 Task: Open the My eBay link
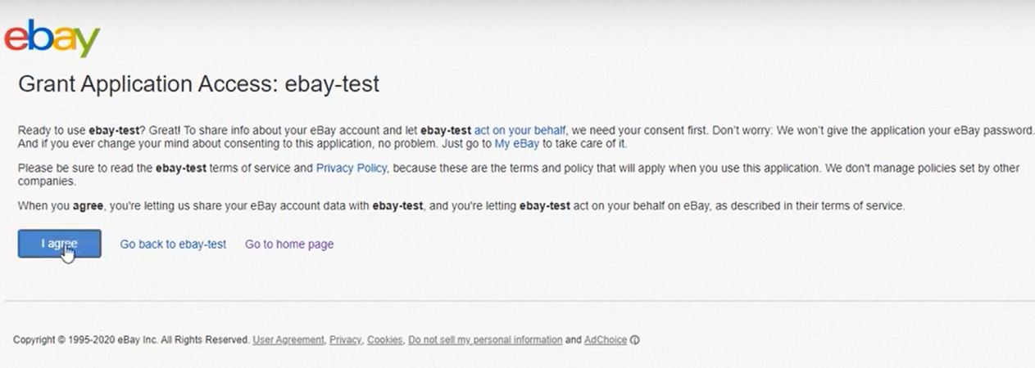[516, 144]
